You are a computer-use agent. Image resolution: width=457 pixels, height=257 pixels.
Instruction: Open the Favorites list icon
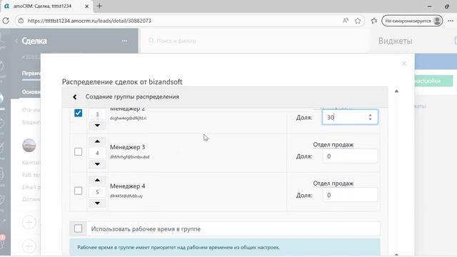(x=374, y=21)
